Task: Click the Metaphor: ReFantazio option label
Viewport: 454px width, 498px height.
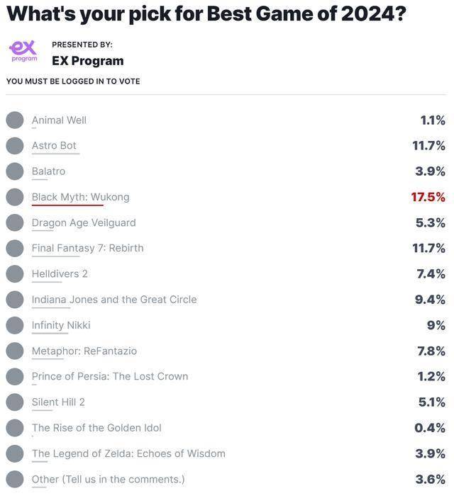Action: [84, 351]
